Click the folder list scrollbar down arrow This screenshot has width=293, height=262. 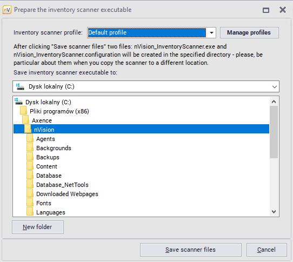[274, 212]
